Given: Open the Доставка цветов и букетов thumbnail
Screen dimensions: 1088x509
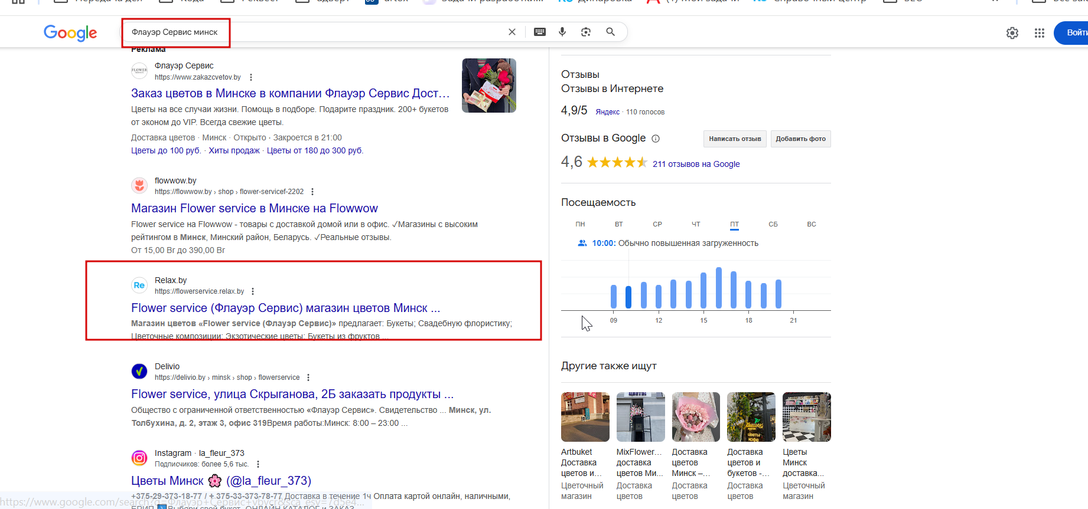Looking at the screenshot, I should (751, 417).
